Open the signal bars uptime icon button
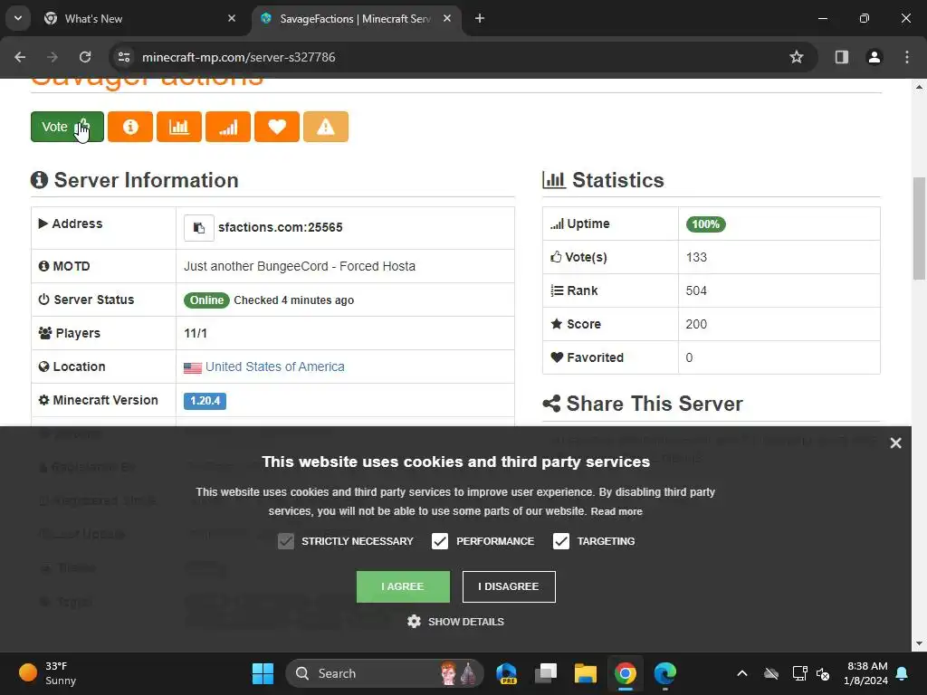Viewport: 927px width, 695px height. 228,127
